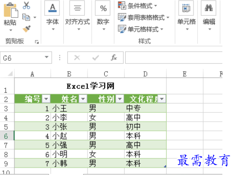Click 小王's gender cell 男

pyautogui.click(x=106, y=108)
